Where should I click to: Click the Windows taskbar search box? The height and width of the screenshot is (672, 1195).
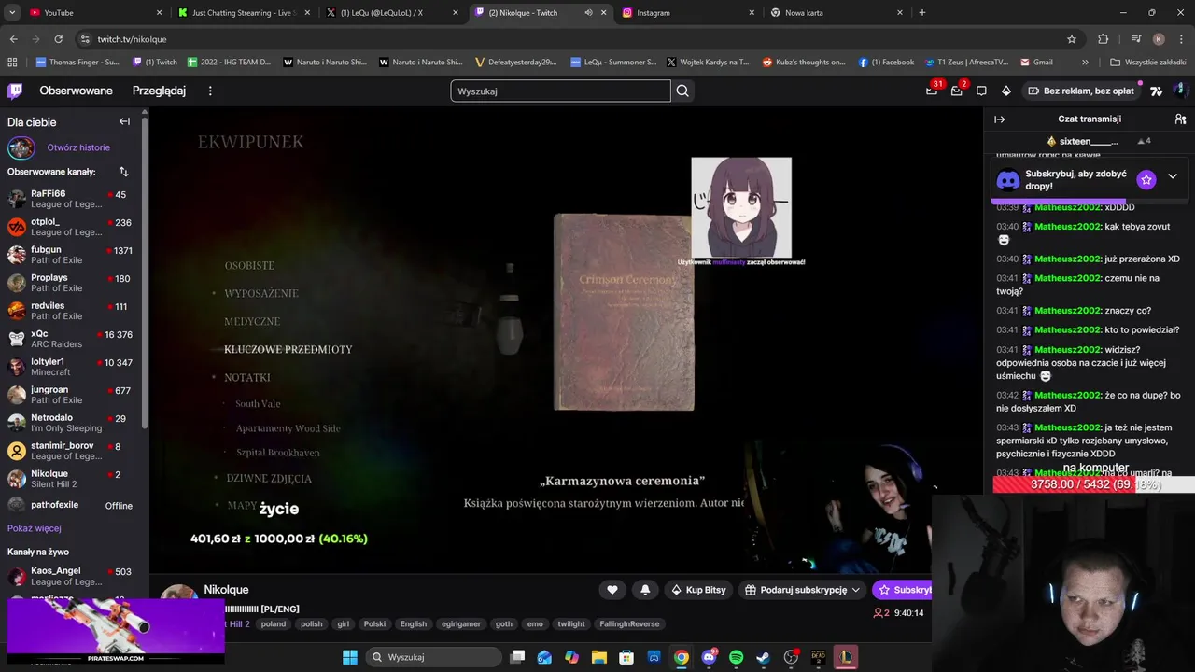coord(433,657)
